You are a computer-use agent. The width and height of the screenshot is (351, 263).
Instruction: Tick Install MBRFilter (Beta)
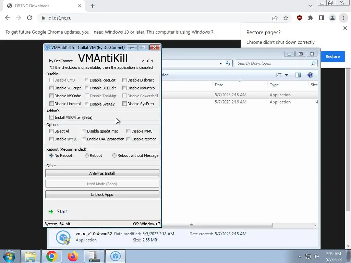[51, 117]
